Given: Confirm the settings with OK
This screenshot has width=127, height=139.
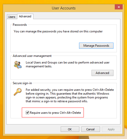Looking at the screenshot, I should click(70, 129).
